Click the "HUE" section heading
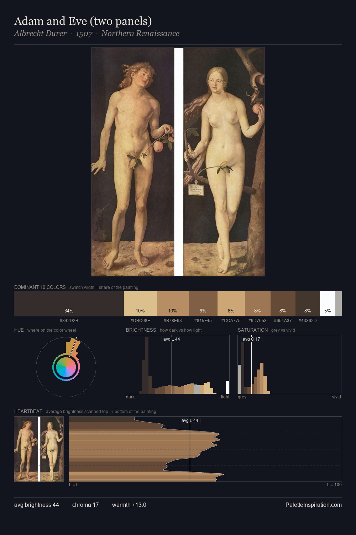Viewport: 356px width, 535px height. tap(19, 330)
